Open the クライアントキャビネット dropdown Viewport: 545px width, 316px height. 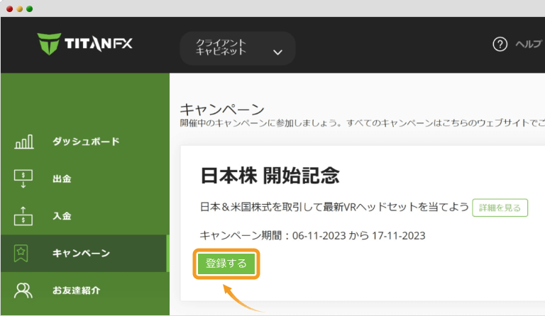238,48
